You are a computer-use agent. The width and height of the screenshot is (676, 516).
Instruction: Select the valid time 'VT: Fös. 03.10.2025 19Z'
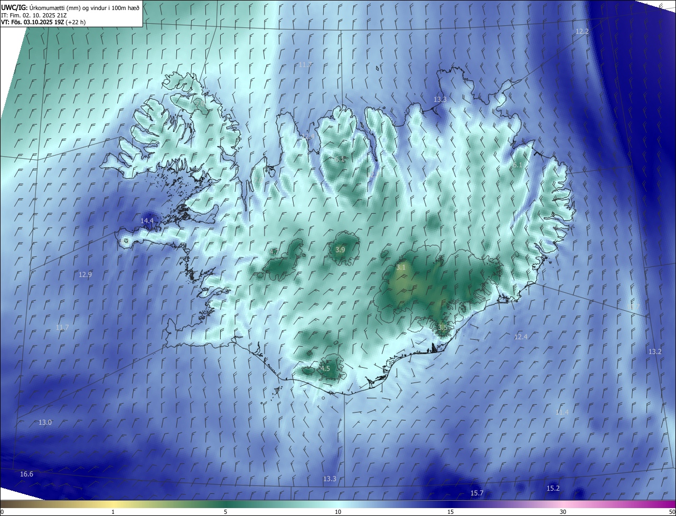33,22
